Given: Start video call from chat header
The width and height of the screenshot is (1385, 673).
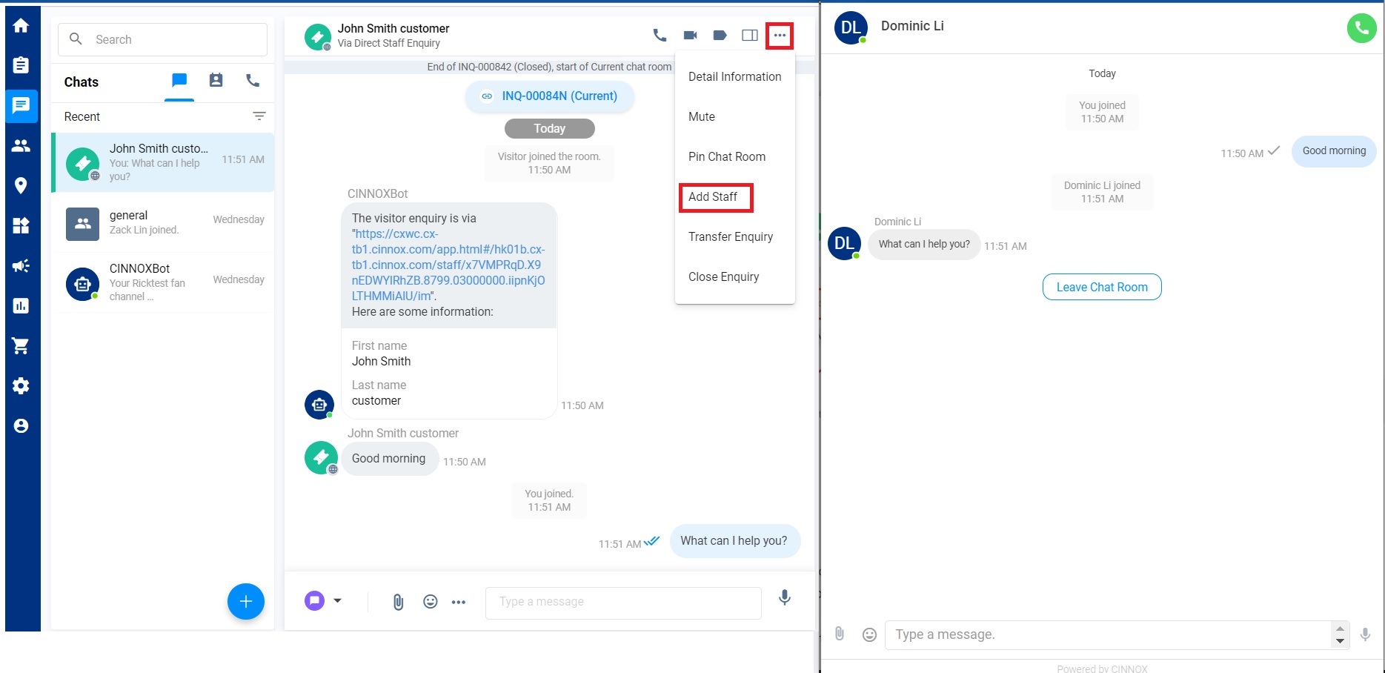Looking at the screenshot, I should (x=690, y=35).
